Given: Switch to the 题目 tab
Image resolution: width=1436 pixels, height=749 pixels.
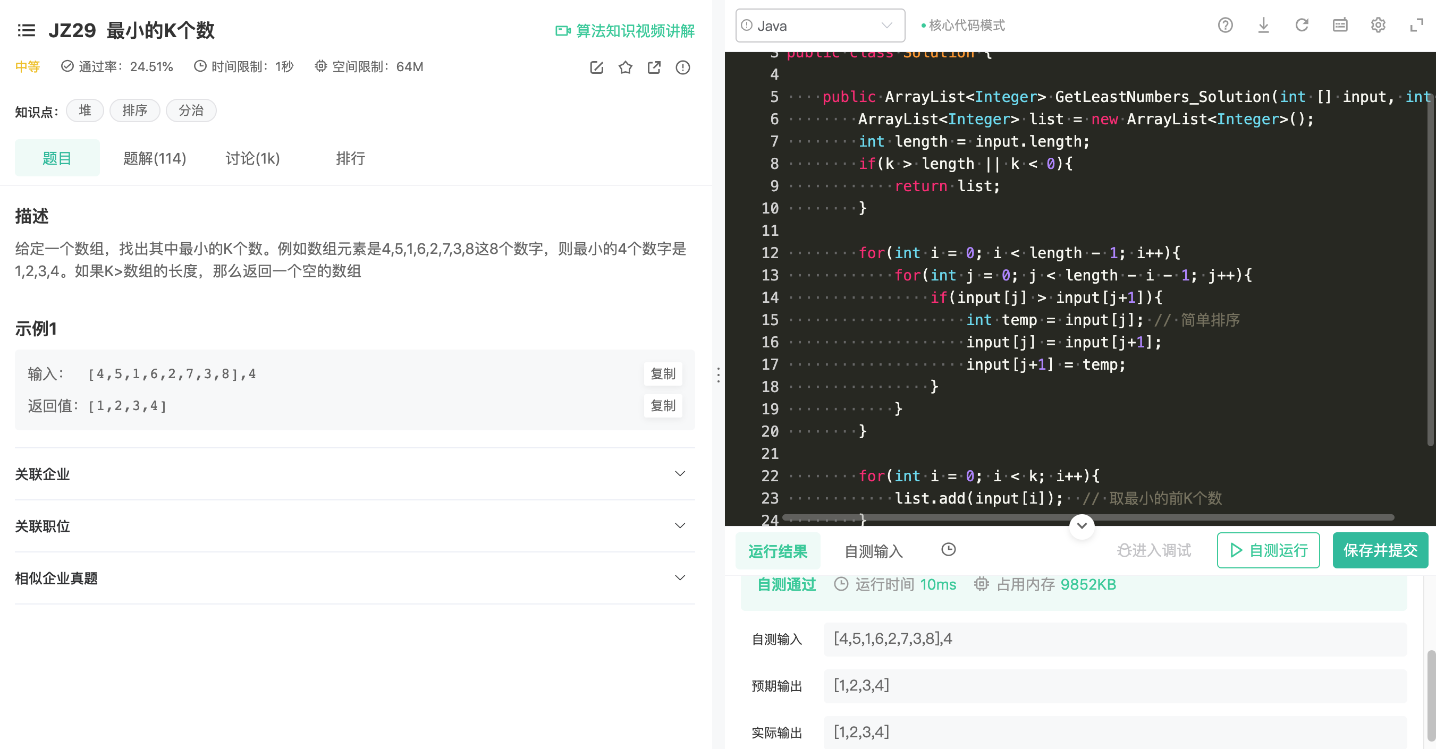Looking at the screenshot, I should pos(57,158).
